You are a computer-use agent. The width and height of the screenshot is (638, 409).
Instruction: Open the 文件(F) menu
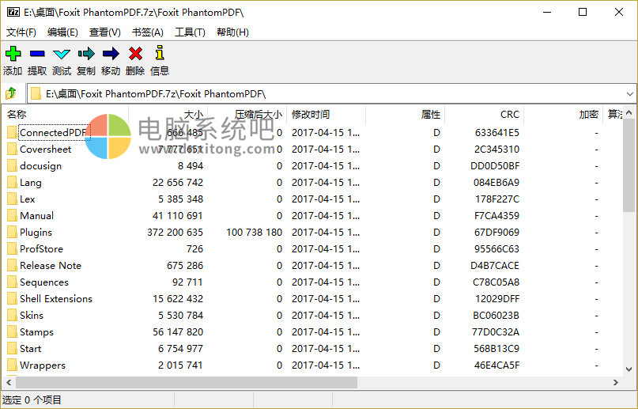21,32
